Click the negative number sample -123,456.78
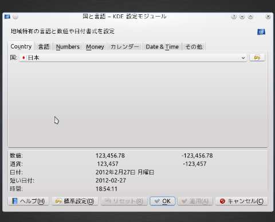The width and height of the screenshot is (275, 222). [197, 156]
